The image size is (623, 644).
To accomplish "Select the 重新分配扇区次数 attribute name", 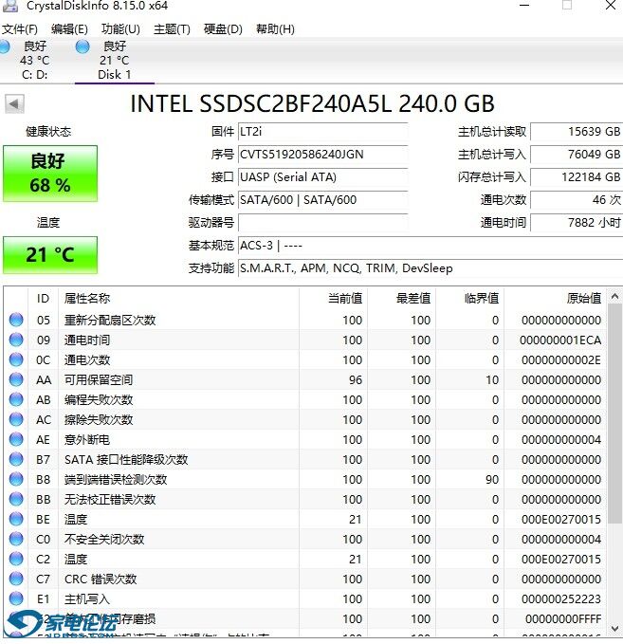I will click(x=110, y=320).
